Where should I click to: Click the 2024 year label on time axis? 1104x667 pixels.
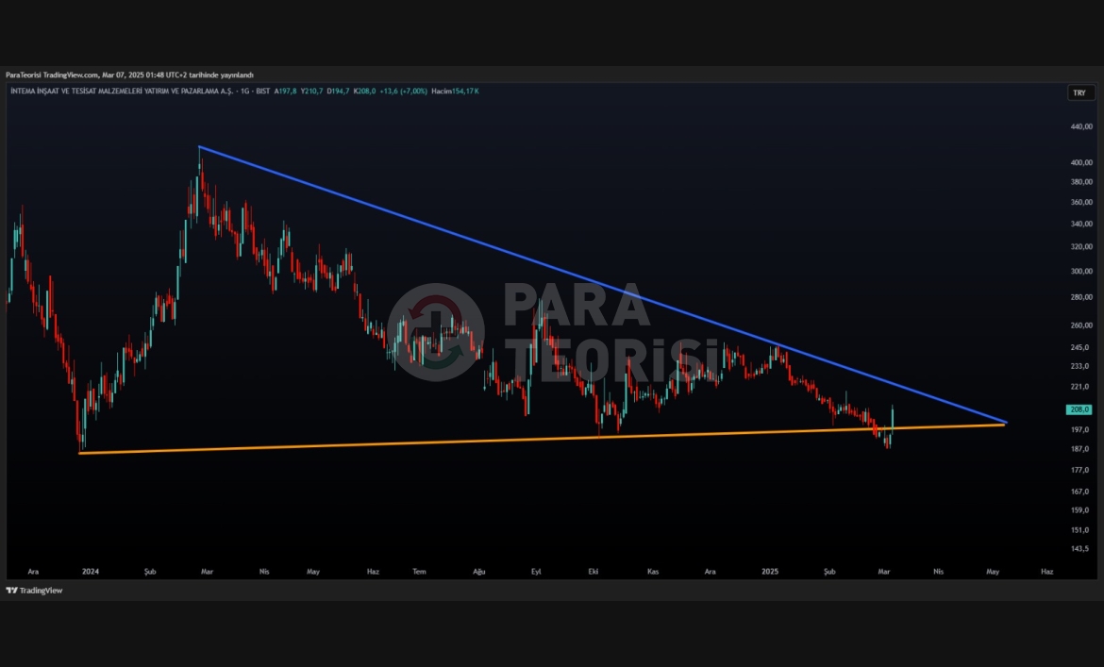click(91, 572)
